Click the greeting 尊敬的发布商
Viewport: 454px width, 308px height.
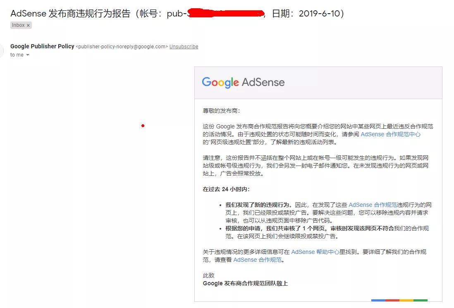[x=221, y=111]
